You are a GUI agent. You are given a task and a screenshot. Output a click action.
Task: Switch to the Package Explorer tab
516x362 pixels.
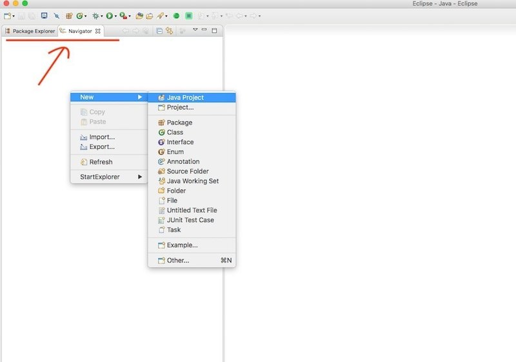point(30,31)
